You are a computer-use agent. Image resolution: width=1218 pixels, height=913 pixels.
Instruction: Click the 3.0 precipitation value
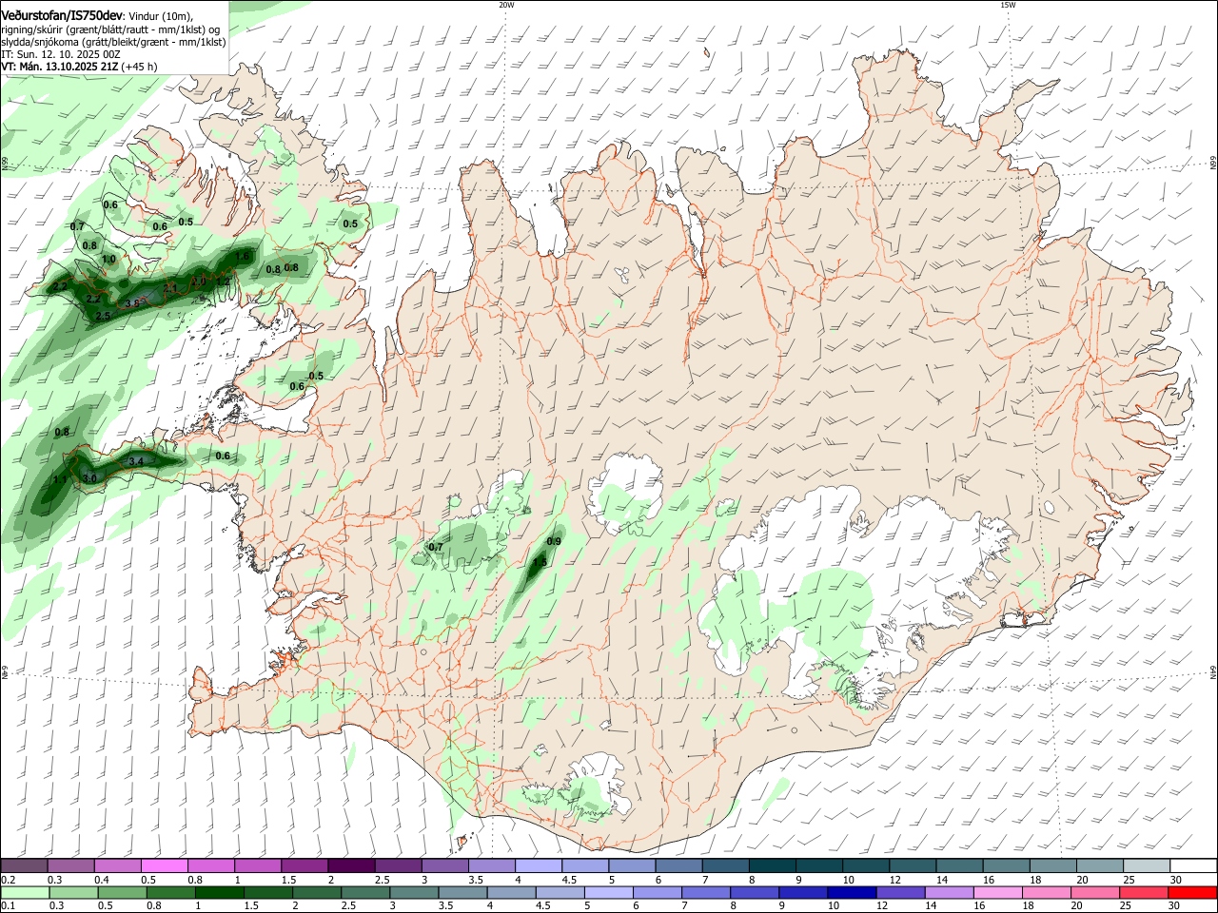point(89,477)
